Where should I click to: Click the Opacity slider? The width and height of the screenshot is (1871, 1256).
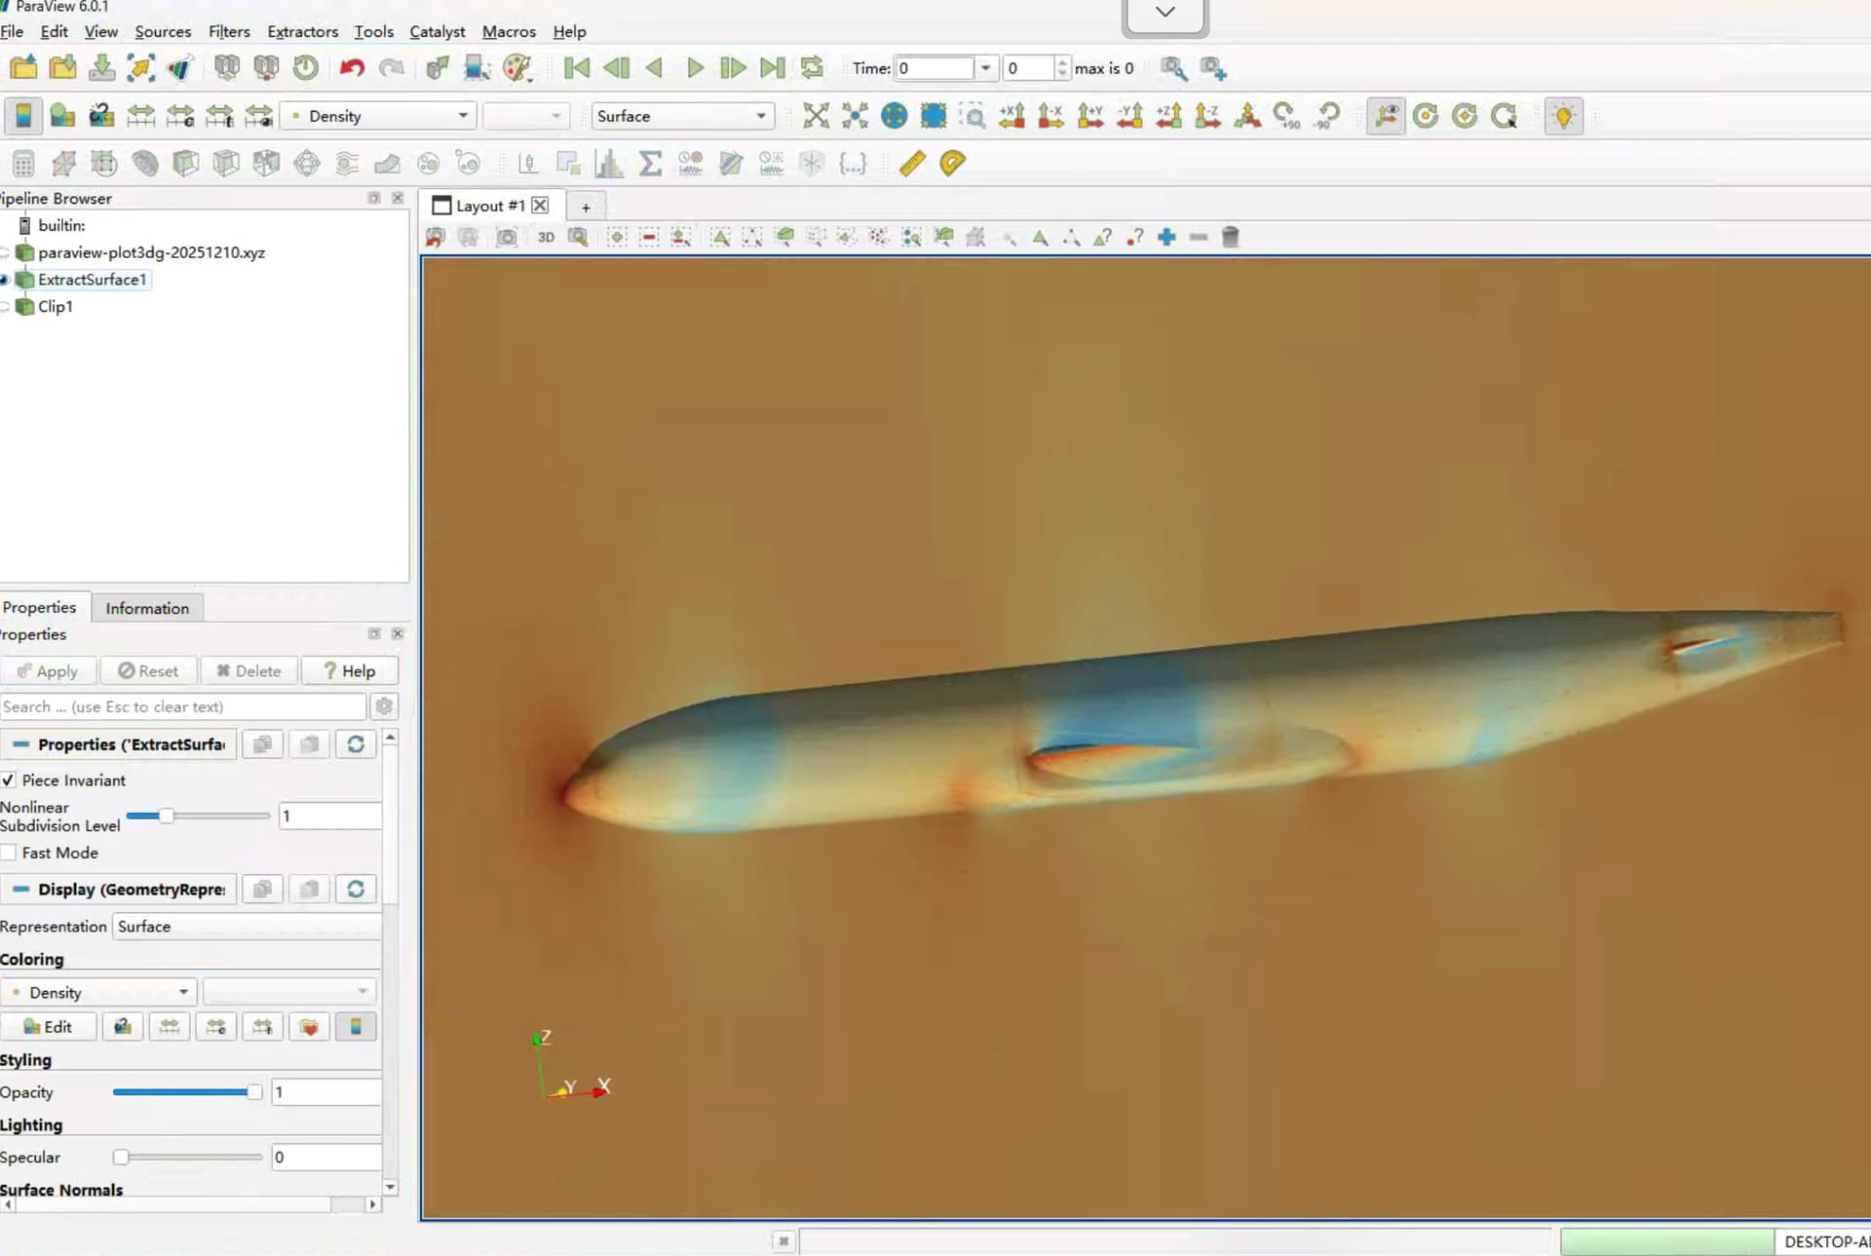pyautogui.click(x=185, y=1092)
